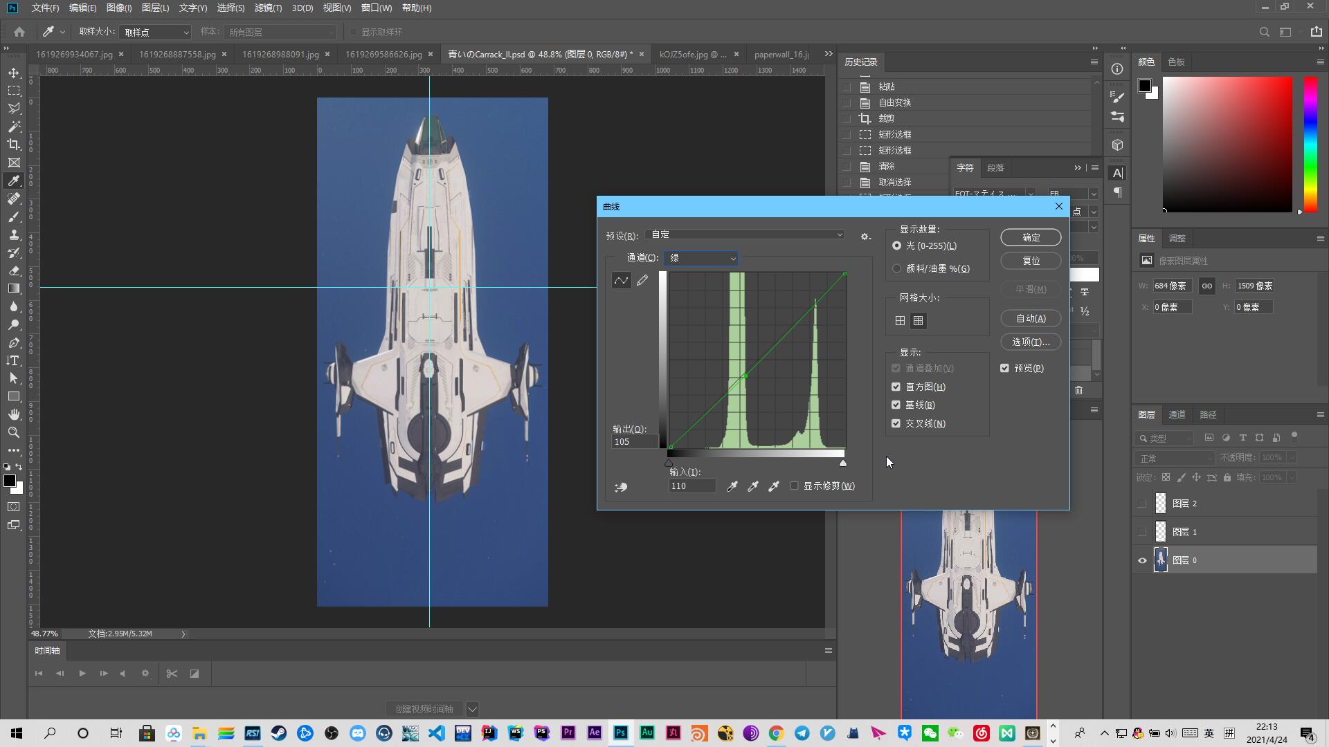Click the 自动(A) button
The image size is (1329, 747).
click(x=1031, y=318)
